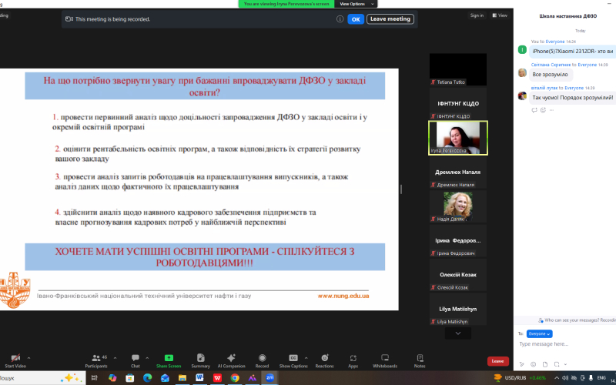This screenshot has width=616, height=385.
Task: Open the WPS Office taskbar icon
Action: click(x=217, y=378)
